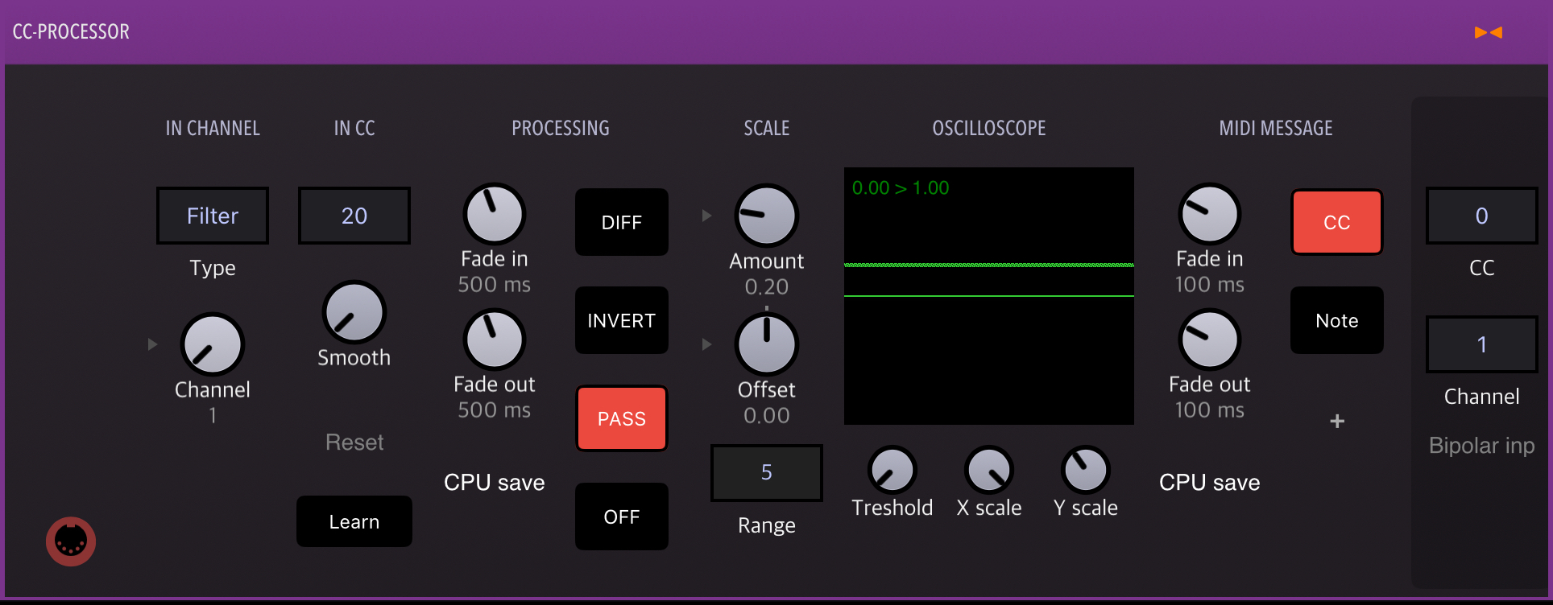Click the CC-PROCESSOR title text

pos(71,32)
